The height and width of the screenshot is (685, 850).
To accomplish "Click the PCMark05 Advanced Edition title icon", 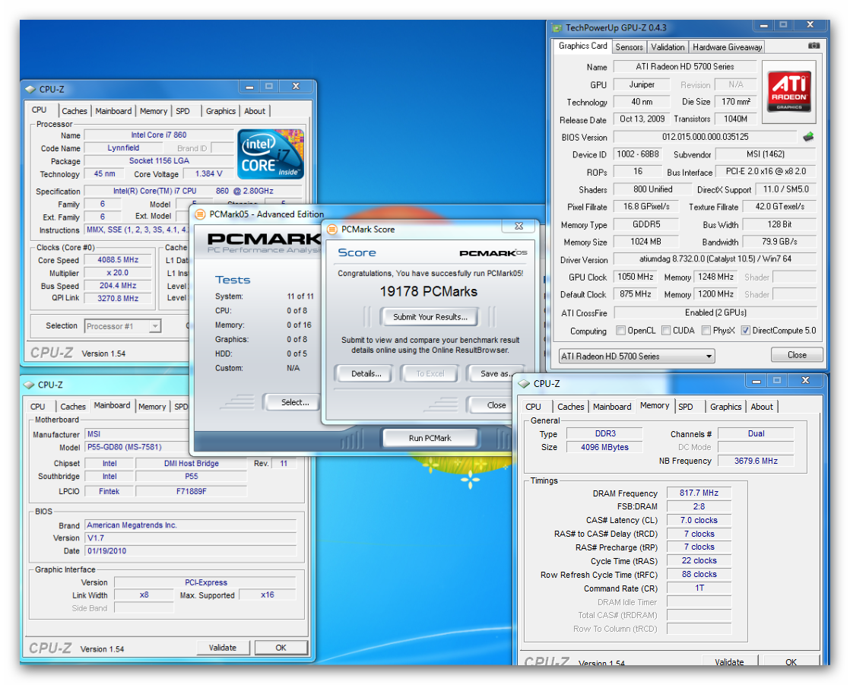I will pyautogui.click(x=200, y=214).
